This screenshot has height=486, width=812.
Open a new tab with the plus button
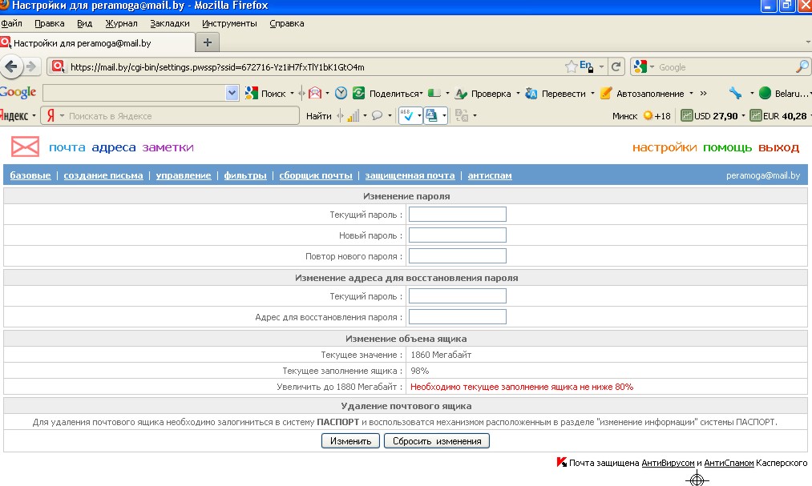click(207, 42)
